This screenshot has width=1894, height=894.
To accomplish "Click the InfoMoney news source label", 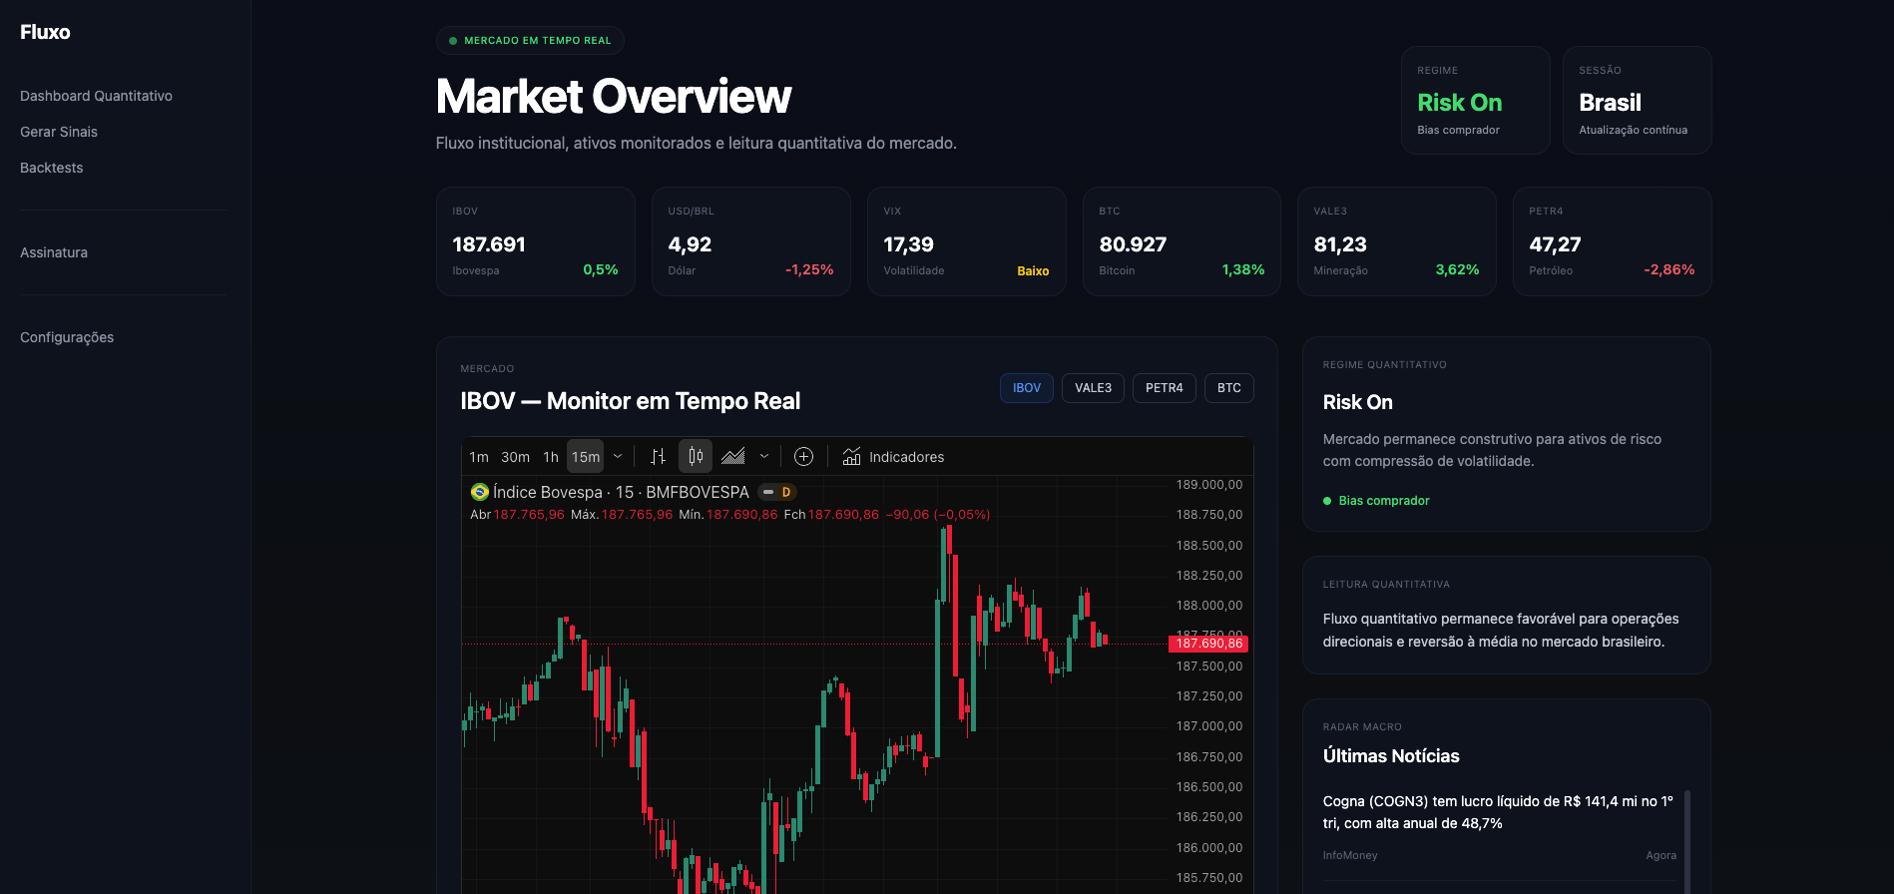I will click(1350, 855).
